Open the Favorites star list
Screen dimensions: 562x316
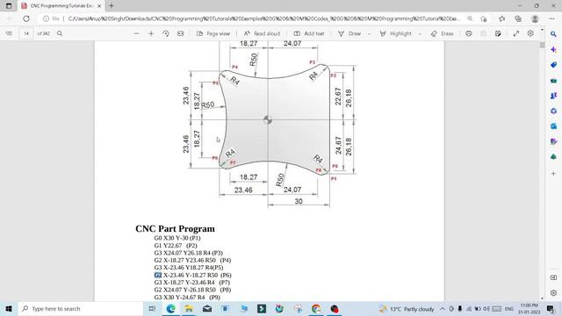coord(501,18)
